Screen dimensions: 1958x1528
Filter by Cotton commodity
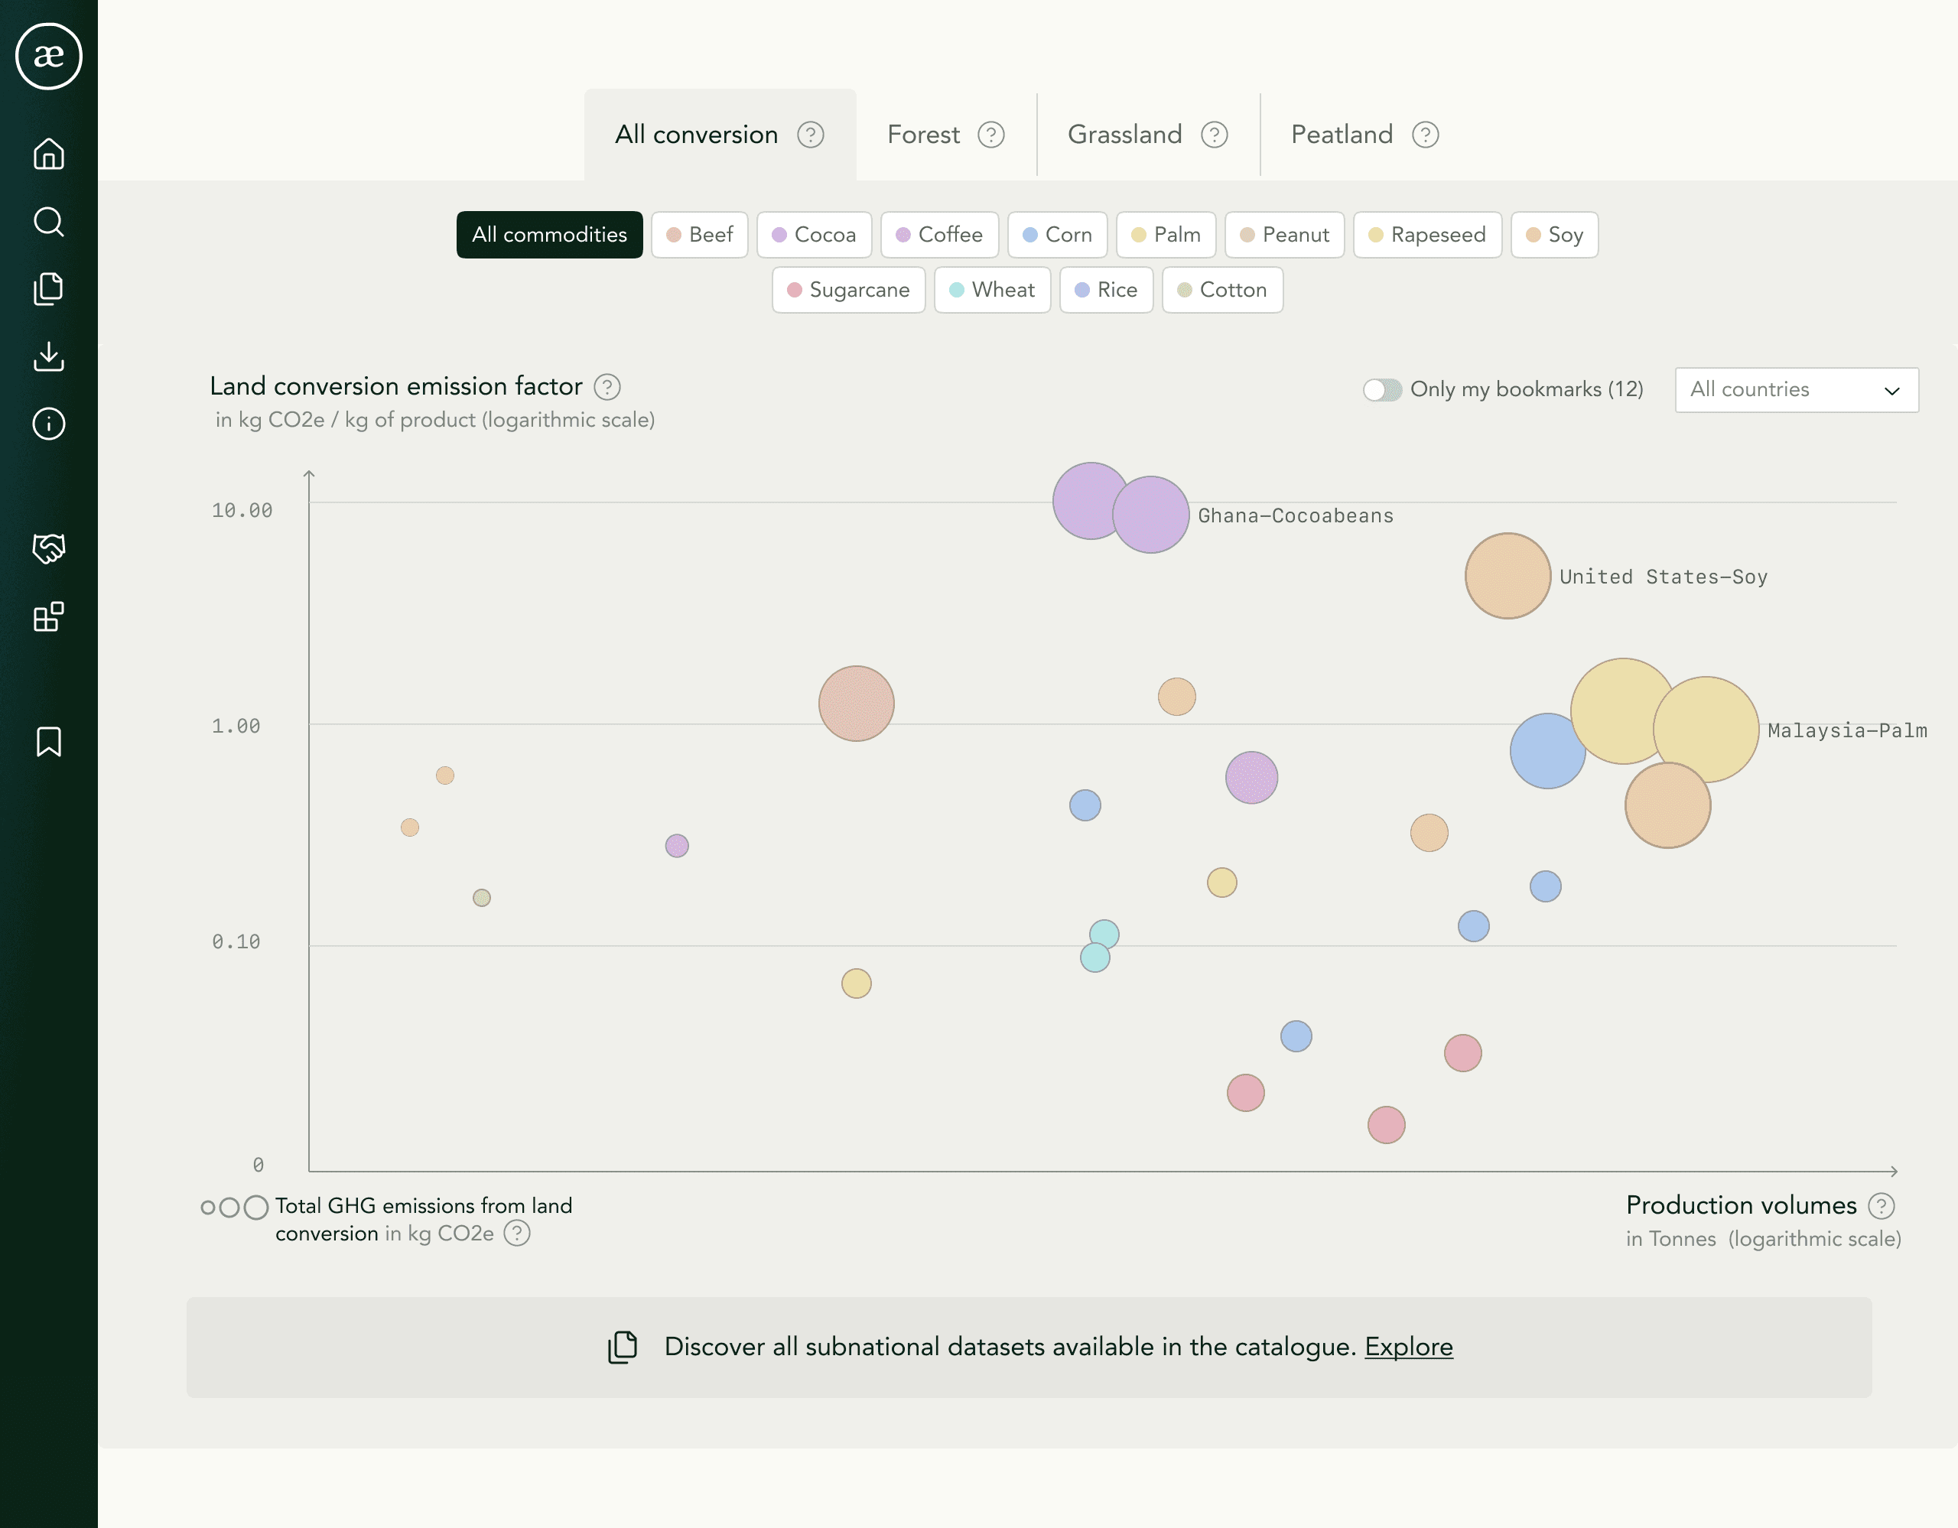(x=1222, y=291)
